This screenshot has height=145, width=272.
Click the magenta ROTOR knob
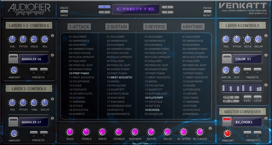pos(151,132)
